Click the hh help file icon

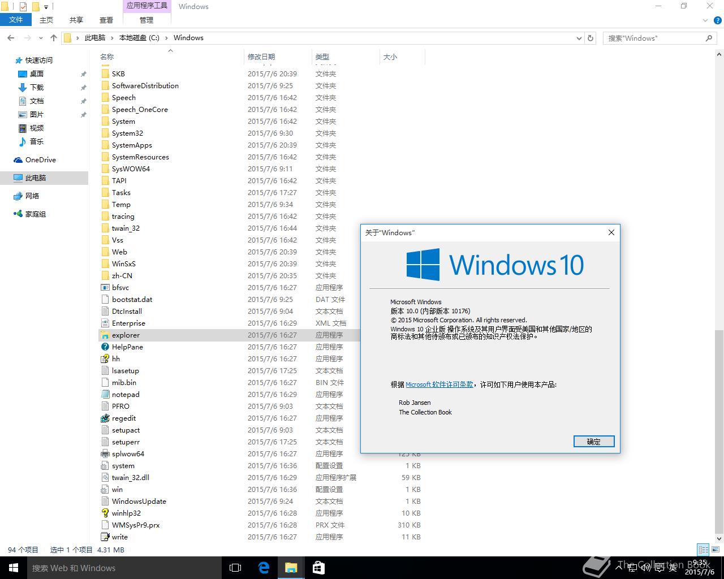click(x=105, y=359)
